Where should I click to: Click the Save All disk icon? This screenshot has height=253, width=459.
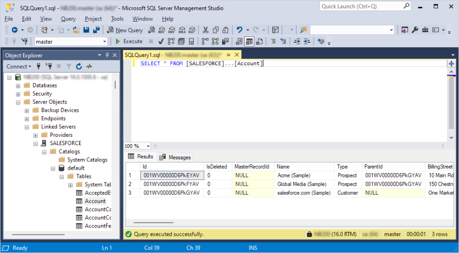tap(96, 30)
